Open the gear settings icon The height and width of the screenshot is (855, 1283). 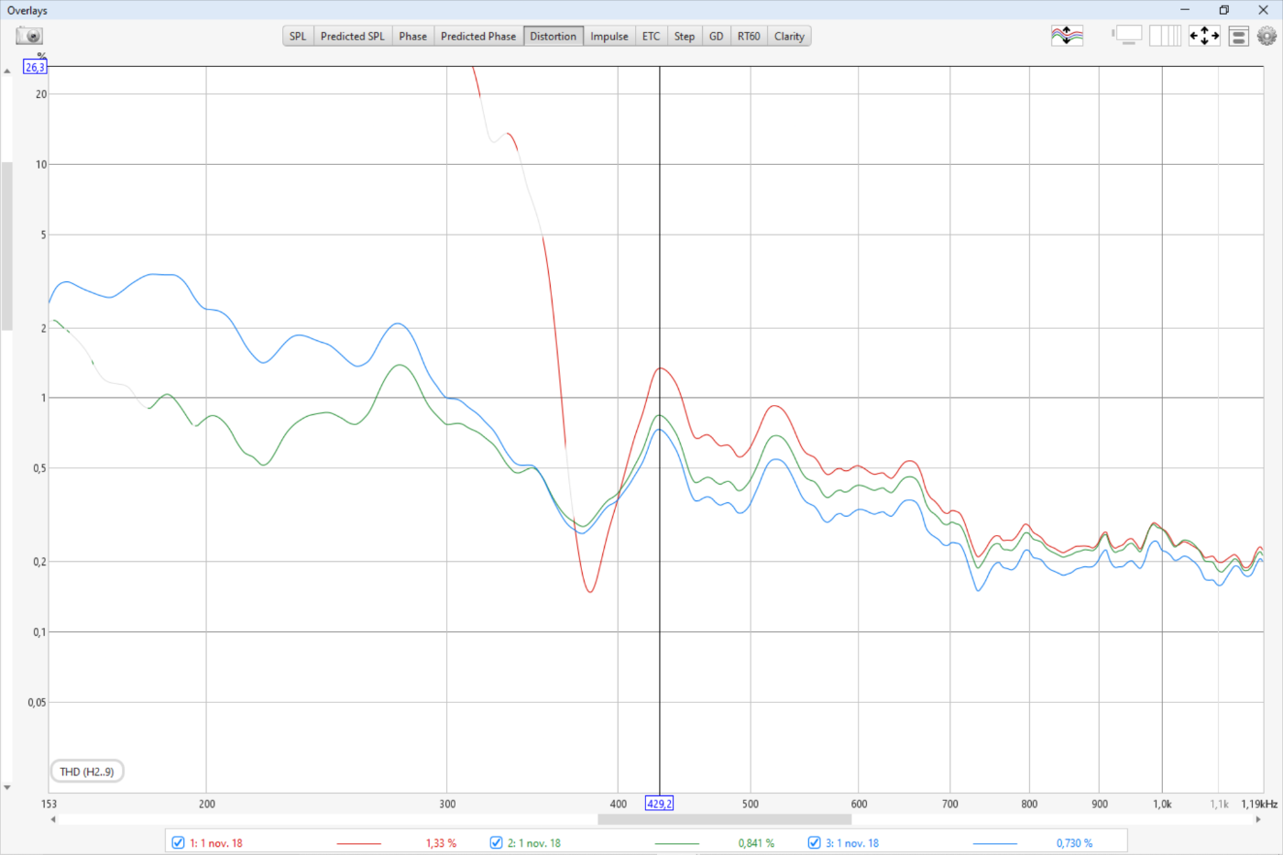click(x=1267, y=36)
